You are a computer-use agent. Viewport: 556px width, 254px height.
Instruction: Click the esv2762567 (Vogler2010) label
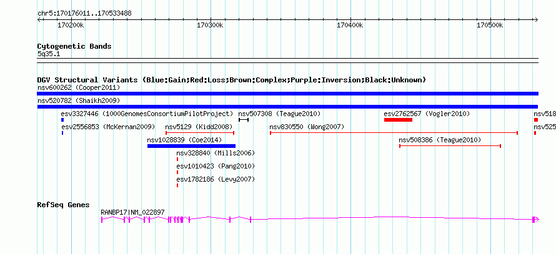(427, 114)
